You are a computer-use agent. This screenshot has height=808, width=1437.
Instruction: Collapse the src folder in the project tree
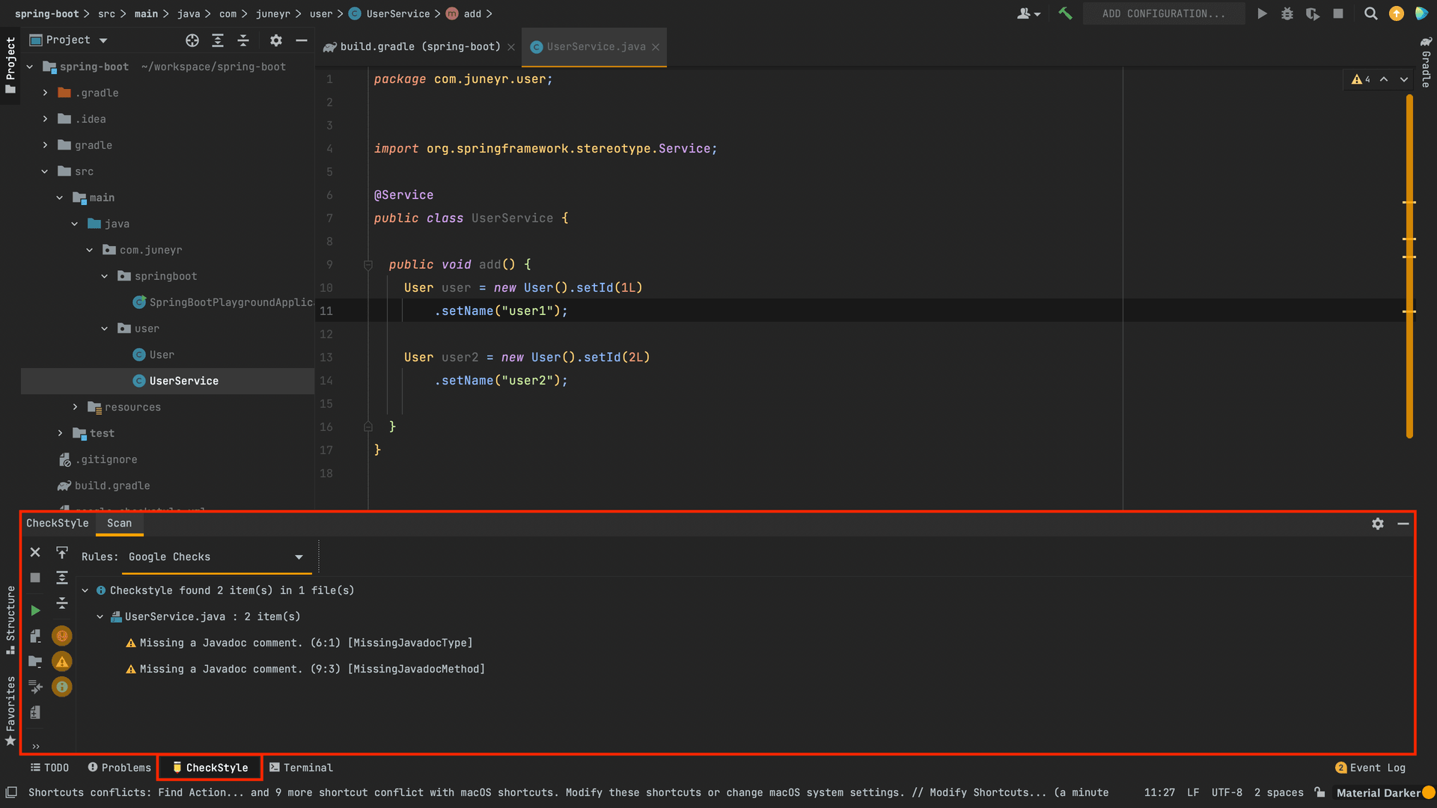(x=44, y=171)
